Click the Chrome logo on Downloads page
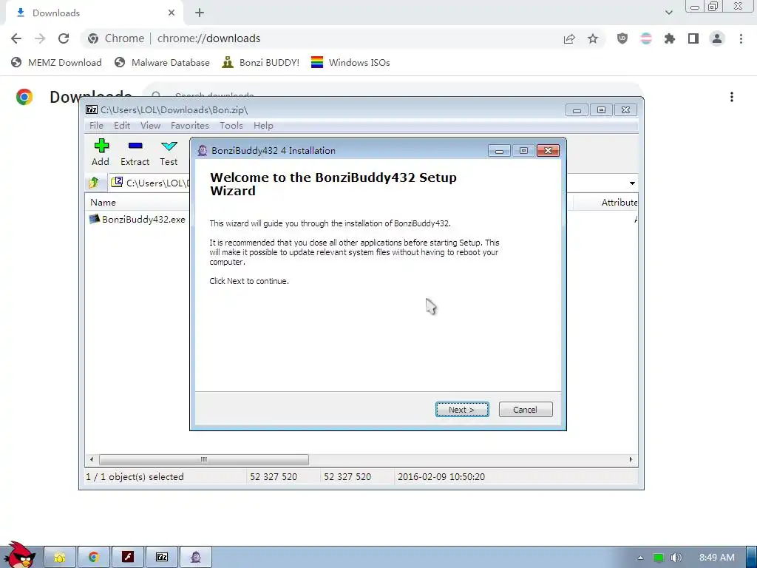Viewport: 757px width, 568px height. (24, 97)
